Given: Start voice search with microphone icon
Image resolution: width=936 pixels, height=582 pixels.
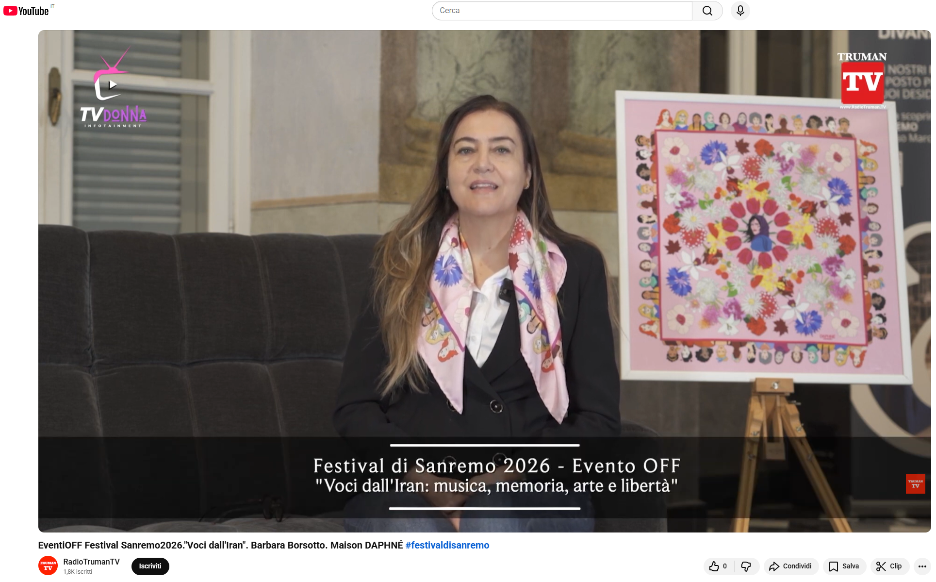Looking at the screenshot, I should (740, 11).
